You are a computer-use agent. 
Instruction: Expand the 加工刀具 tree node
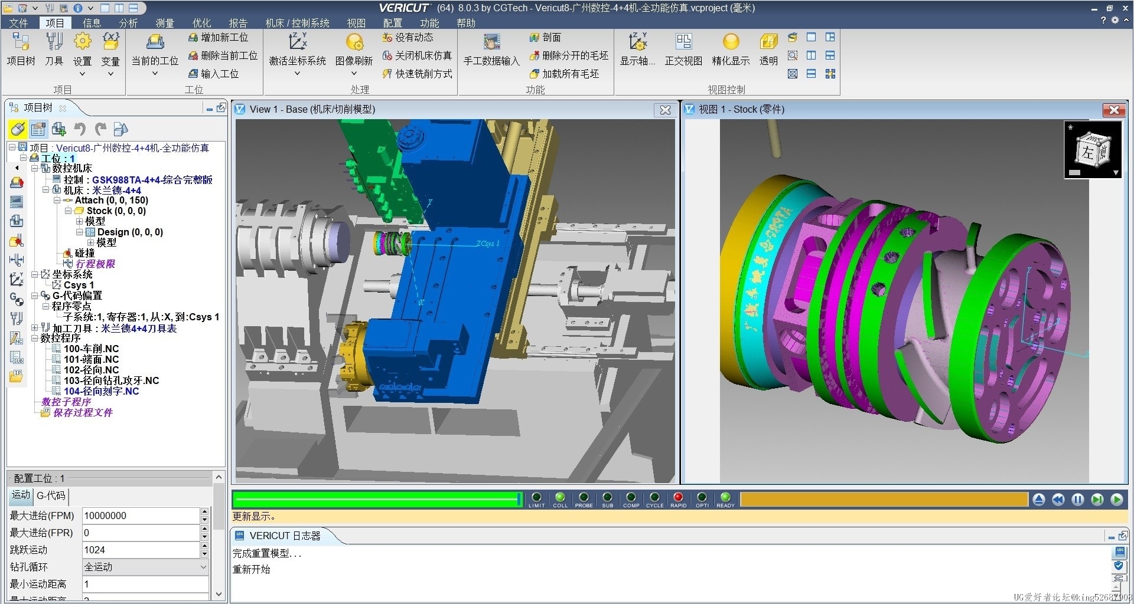click(34, 328)
